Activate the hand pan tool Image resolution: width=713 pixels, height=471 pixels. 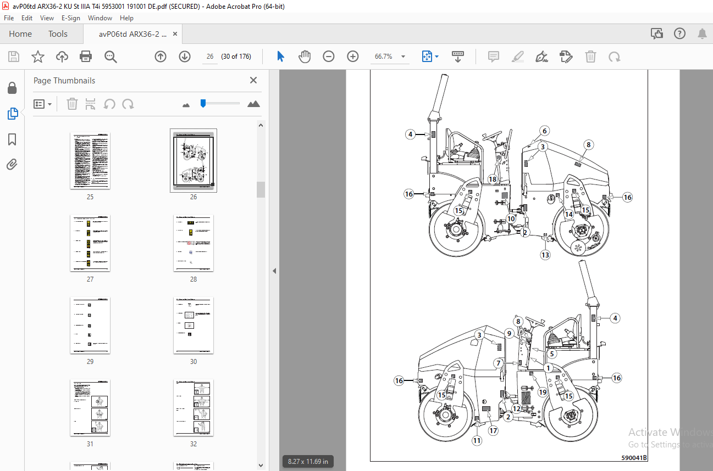(305, 57)
